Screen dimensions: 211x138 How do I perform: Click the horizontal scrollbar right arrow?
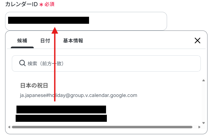point(199,127)
